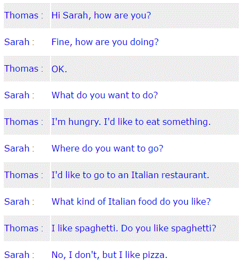
Task: Click 'Sarah :' beside the Italian food question
Action: point(19,201)
